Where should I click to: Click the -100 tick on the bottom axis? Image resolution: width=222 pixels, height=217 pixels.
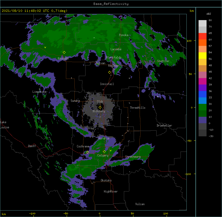pos(32,213)
